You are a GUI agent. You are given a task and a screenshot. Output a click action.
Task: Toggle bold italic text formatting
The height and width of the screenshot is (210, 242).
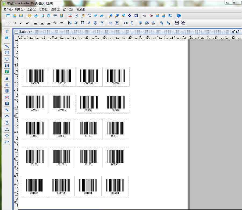click(x=27, y=23)
